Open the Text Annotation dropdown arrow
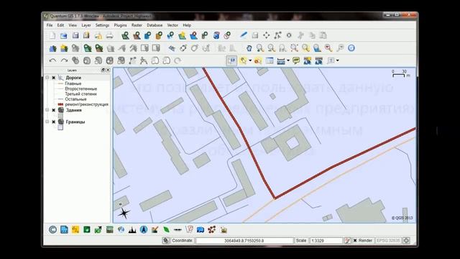 [x=338, y=60]
